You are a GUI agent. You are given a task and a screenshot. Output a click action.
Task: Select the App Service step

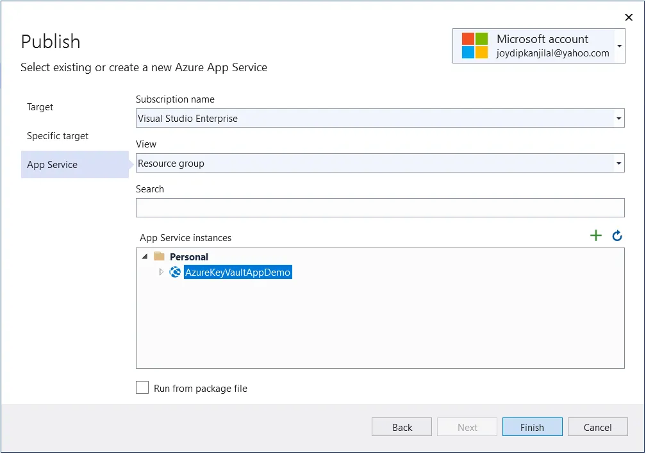pyautogui.click(x=53, y=165)
